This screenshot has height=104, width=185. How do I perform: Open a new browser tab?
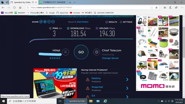point(70,2)
